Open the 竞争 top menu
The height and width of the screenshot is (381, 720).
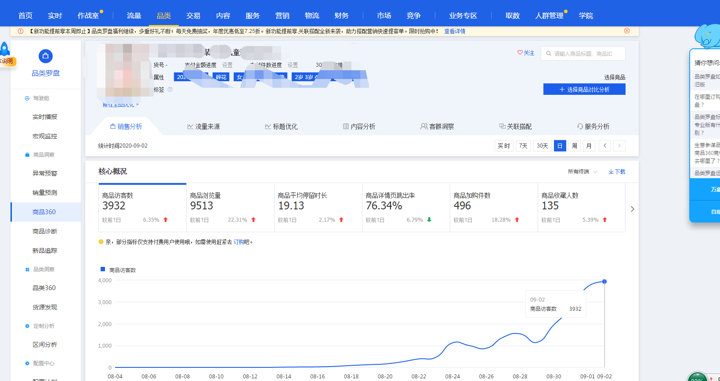coord(413,16)
